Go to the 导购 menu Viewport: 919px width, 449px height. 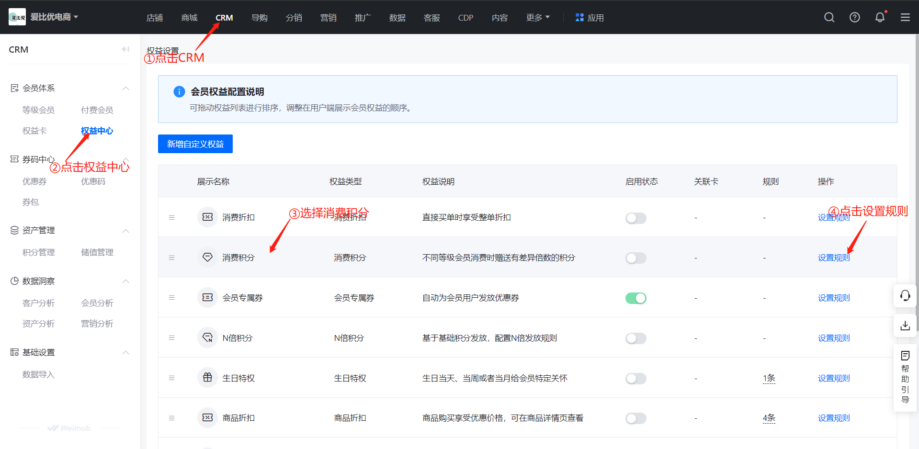(x=259, y=18)
